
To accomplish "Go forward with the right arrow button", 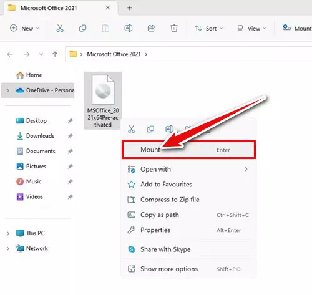I will pyautogui.click(x=27, y=54).
